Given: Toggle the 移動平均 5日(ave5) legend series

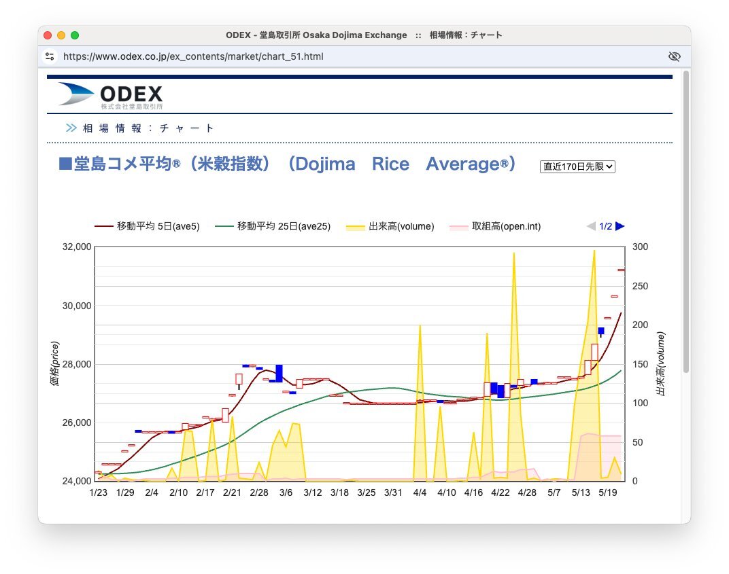Looking at the screenshot, I should pyautogui.click(x=147, y=226).
